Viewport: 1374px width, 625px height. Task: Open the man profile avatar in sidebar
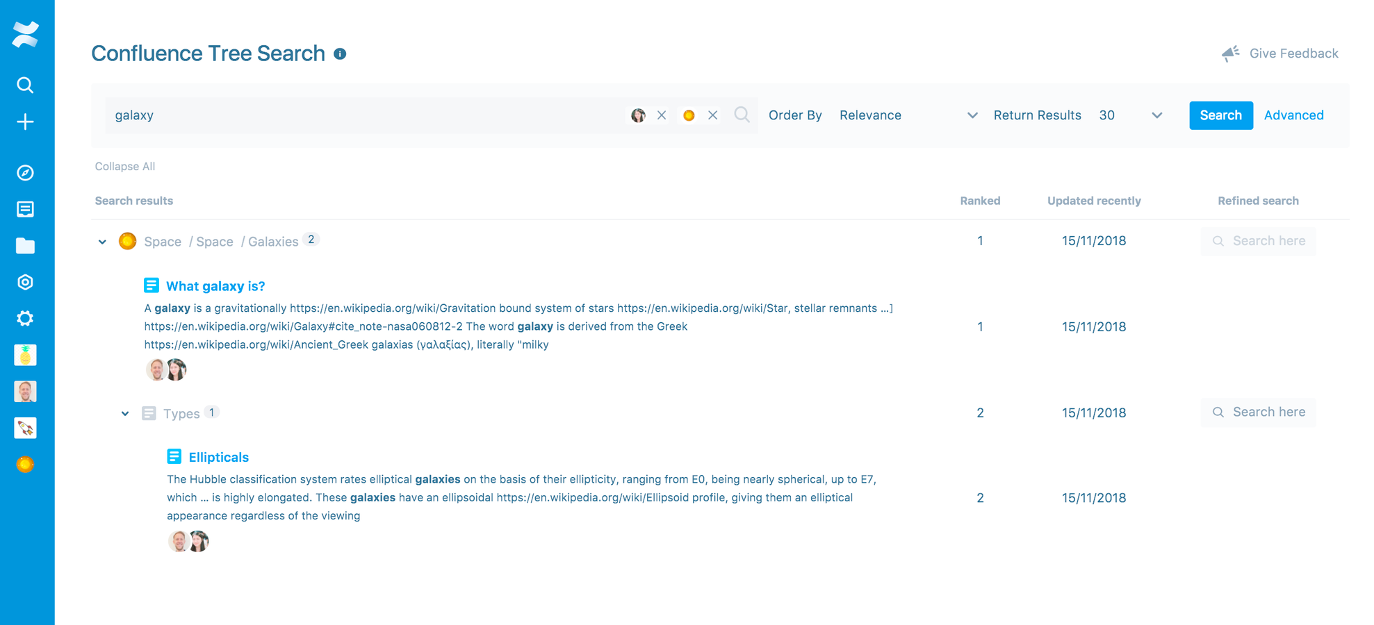pos(25,392)
